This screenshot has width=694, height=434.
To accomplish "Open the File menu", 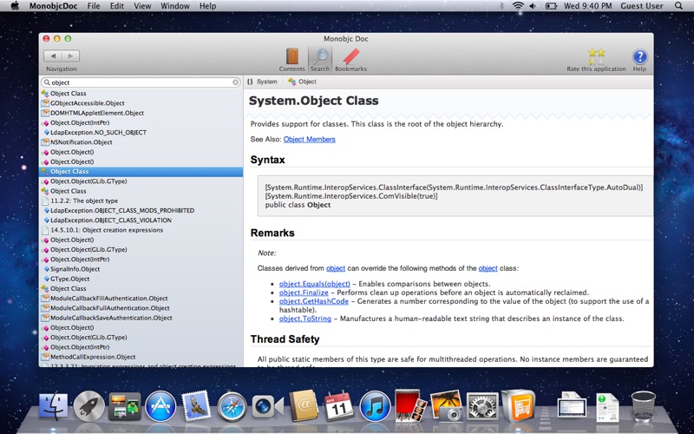I will [94, 6].
